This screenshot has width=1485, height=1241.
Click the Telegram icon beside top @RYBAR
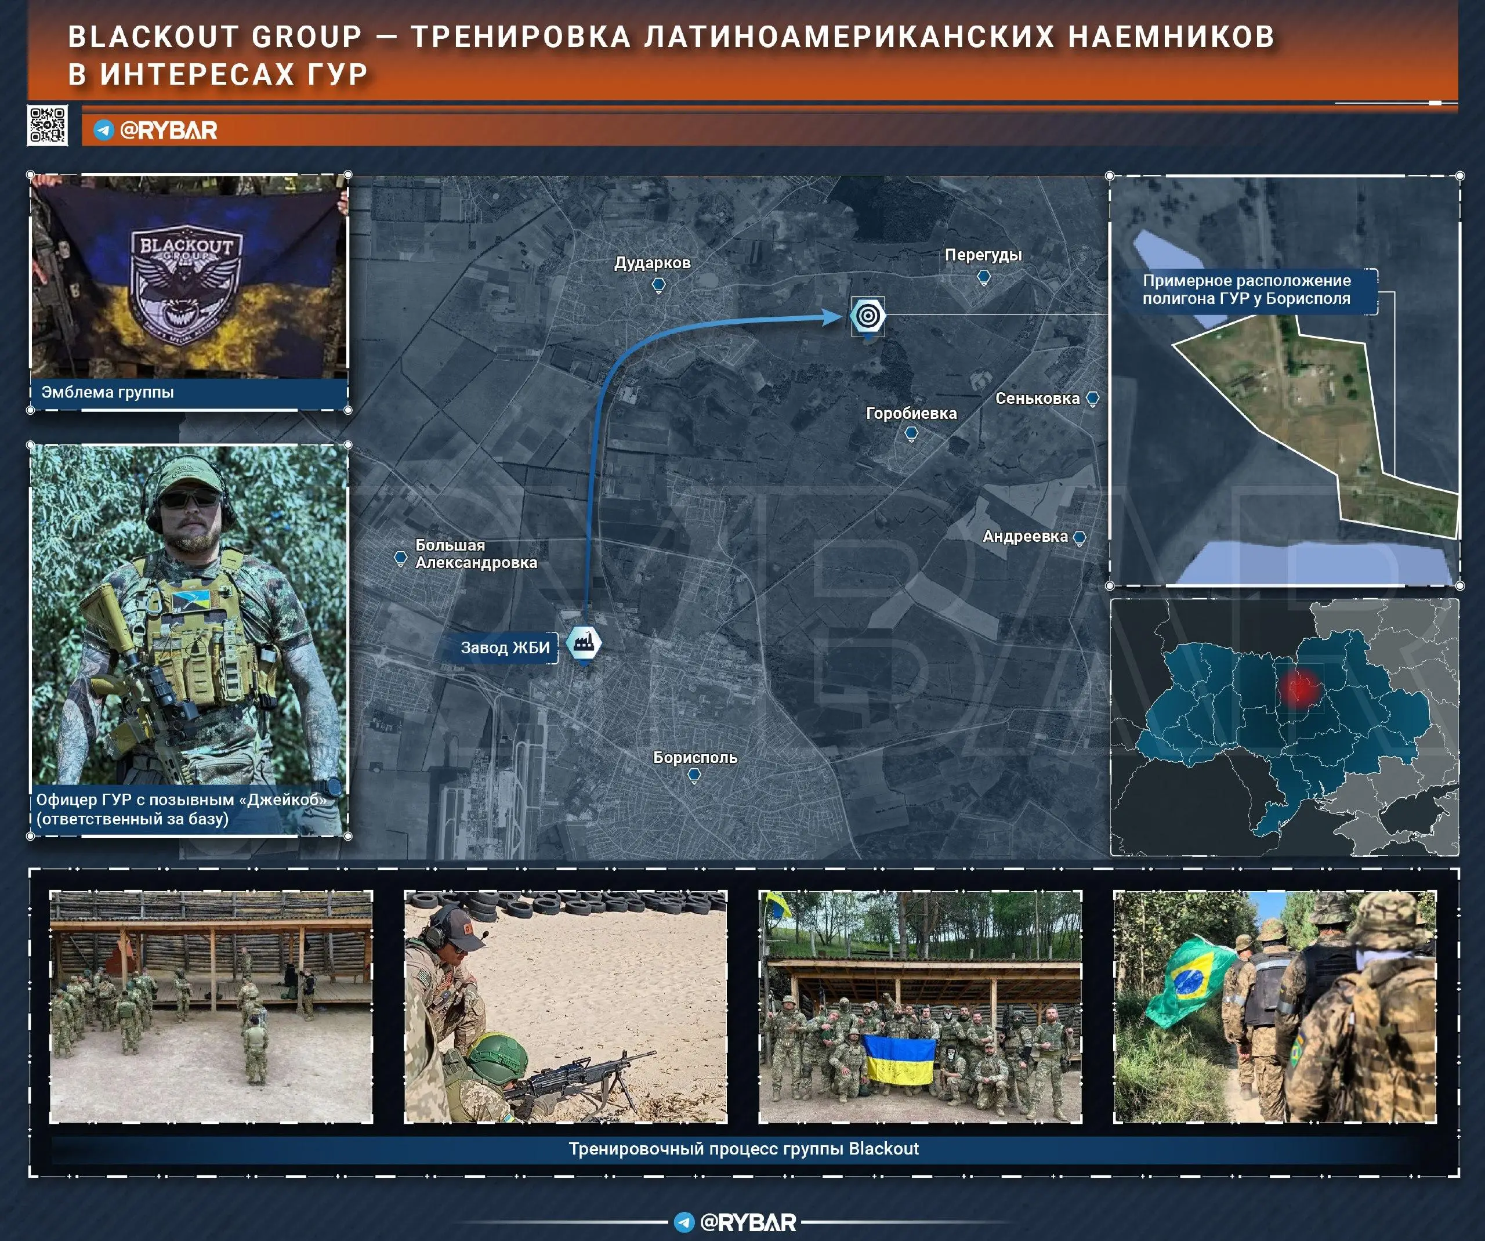pyautogui.click(x=104, y=130)
